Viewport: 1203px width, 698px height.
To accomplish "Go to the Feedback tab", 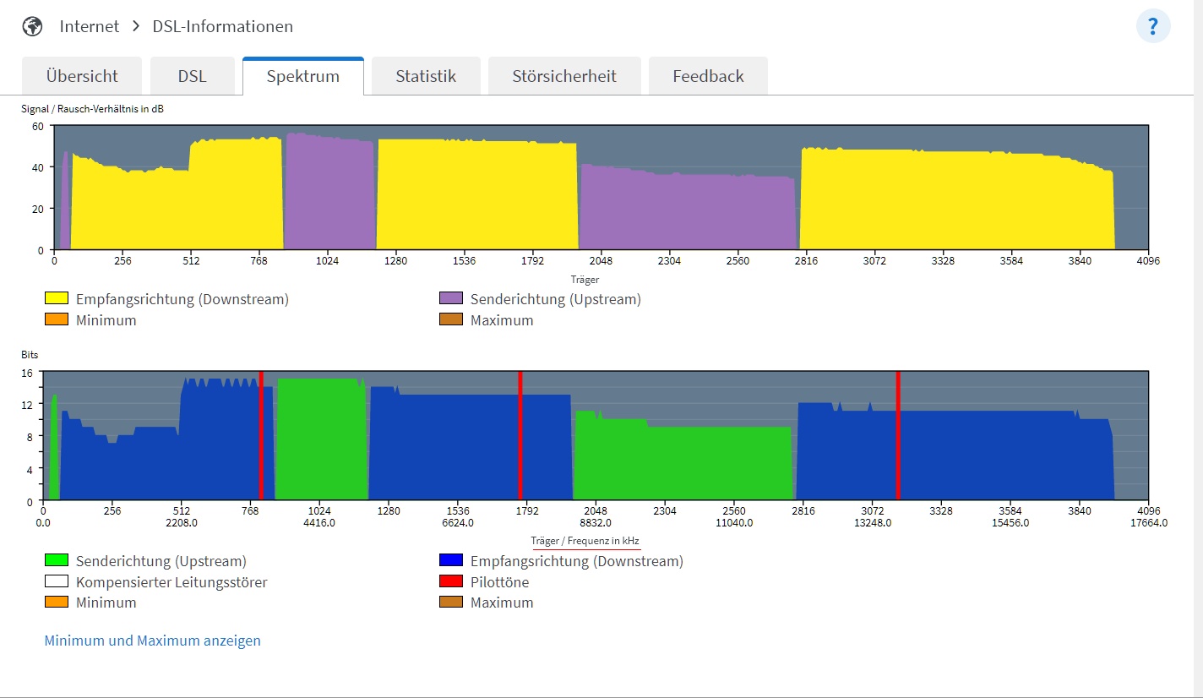I will 708,76.
